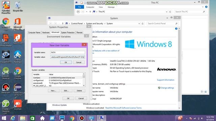Switch to Remote tab
This screenshot has height=121, width=216.
pos(79,33)
